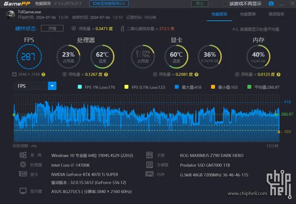Click the green average marker at chart start
Viewport: 296px width, 204px height.
(x=14, y=115)
